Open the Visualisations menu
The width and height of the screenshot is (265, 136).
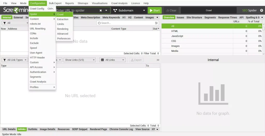coord(100,3)
